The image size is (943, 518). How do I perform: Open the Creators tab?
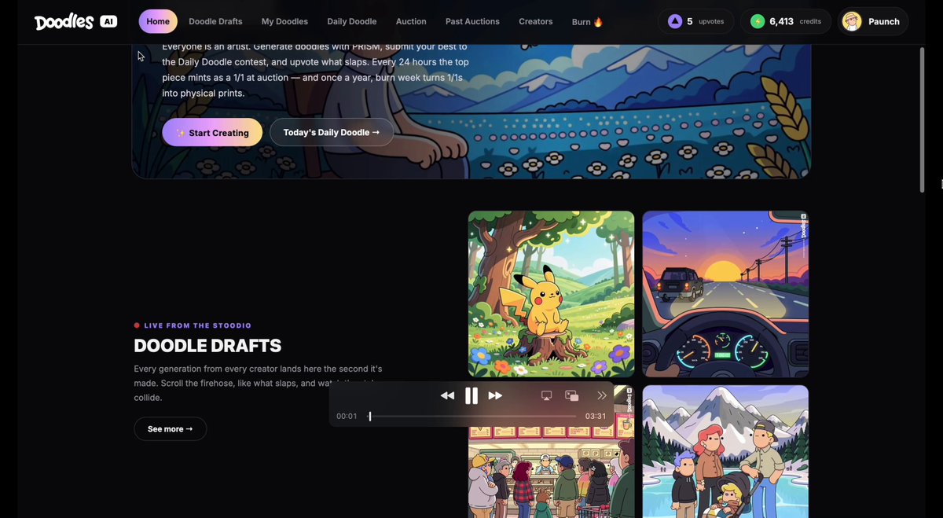pyautogui.click(x=536, y=21)
